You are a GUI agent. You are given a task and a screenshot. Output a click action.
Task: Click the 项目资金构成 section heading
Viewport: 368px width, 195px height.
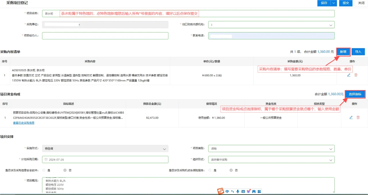(10, 94)
